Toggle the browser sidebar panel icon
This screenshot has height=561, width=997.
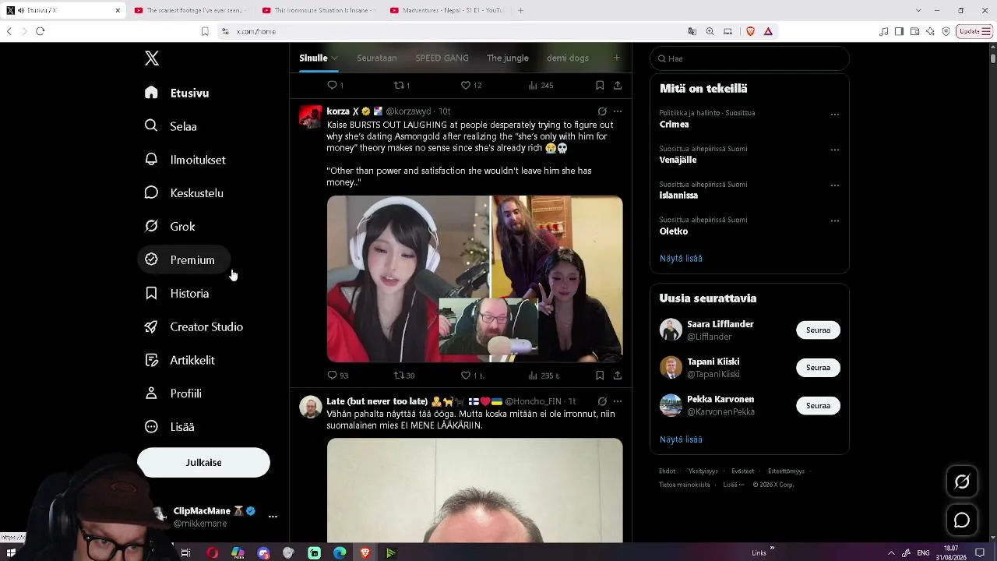[x=899, y=31]
